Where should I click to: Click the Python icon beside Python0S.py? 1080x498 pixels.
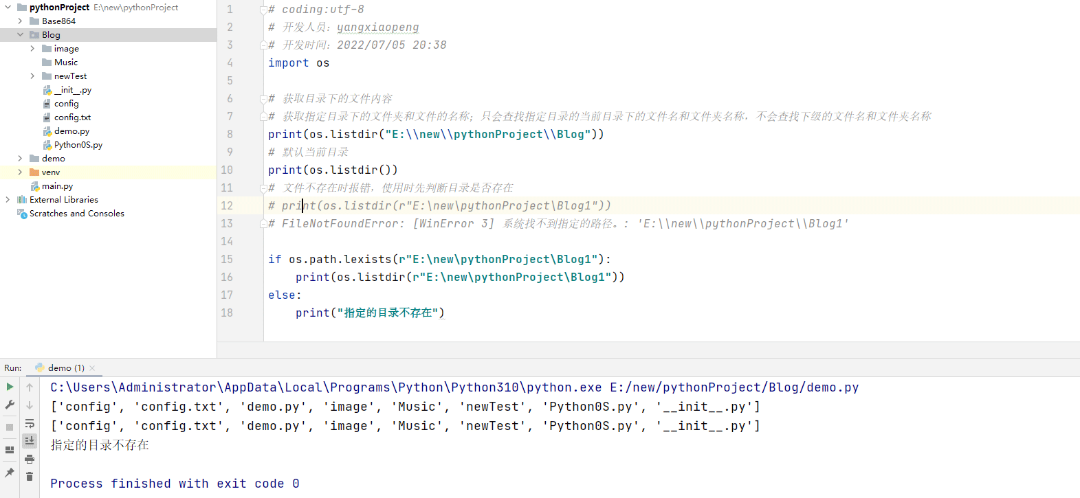pyautogui.click(x=47, y=145)
